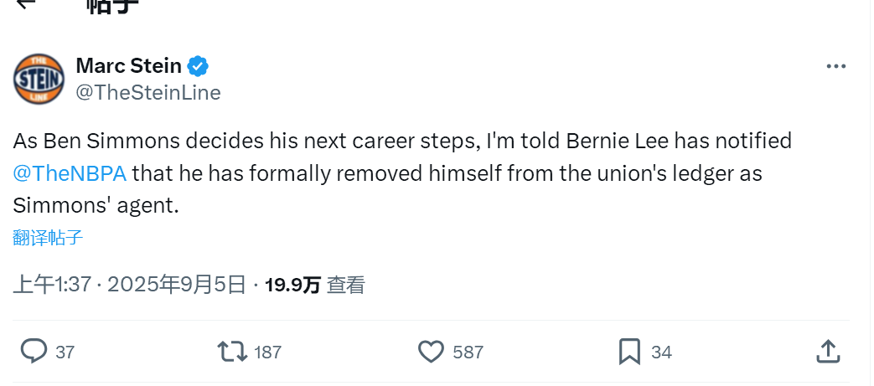Follow the @TheNBPA mention link
Screen dimensions: 874x386
70,173
